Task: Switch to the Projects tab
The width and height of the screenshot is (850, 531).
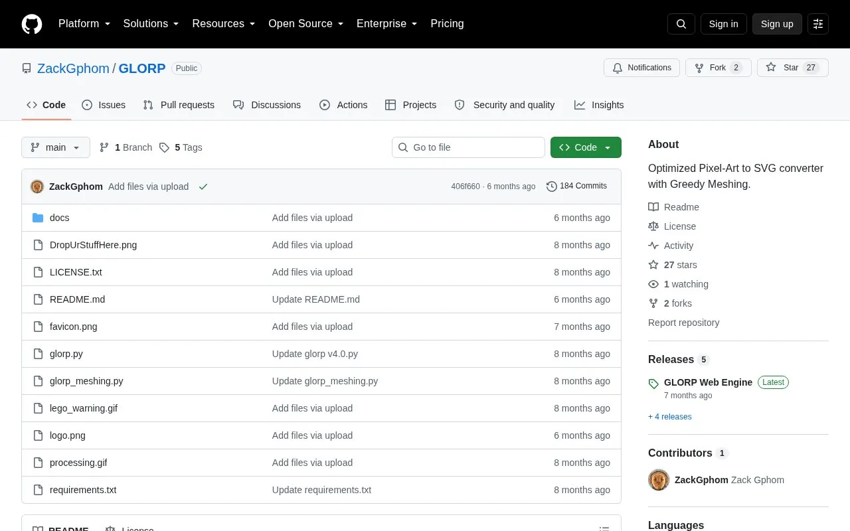Action: [410, 105]
